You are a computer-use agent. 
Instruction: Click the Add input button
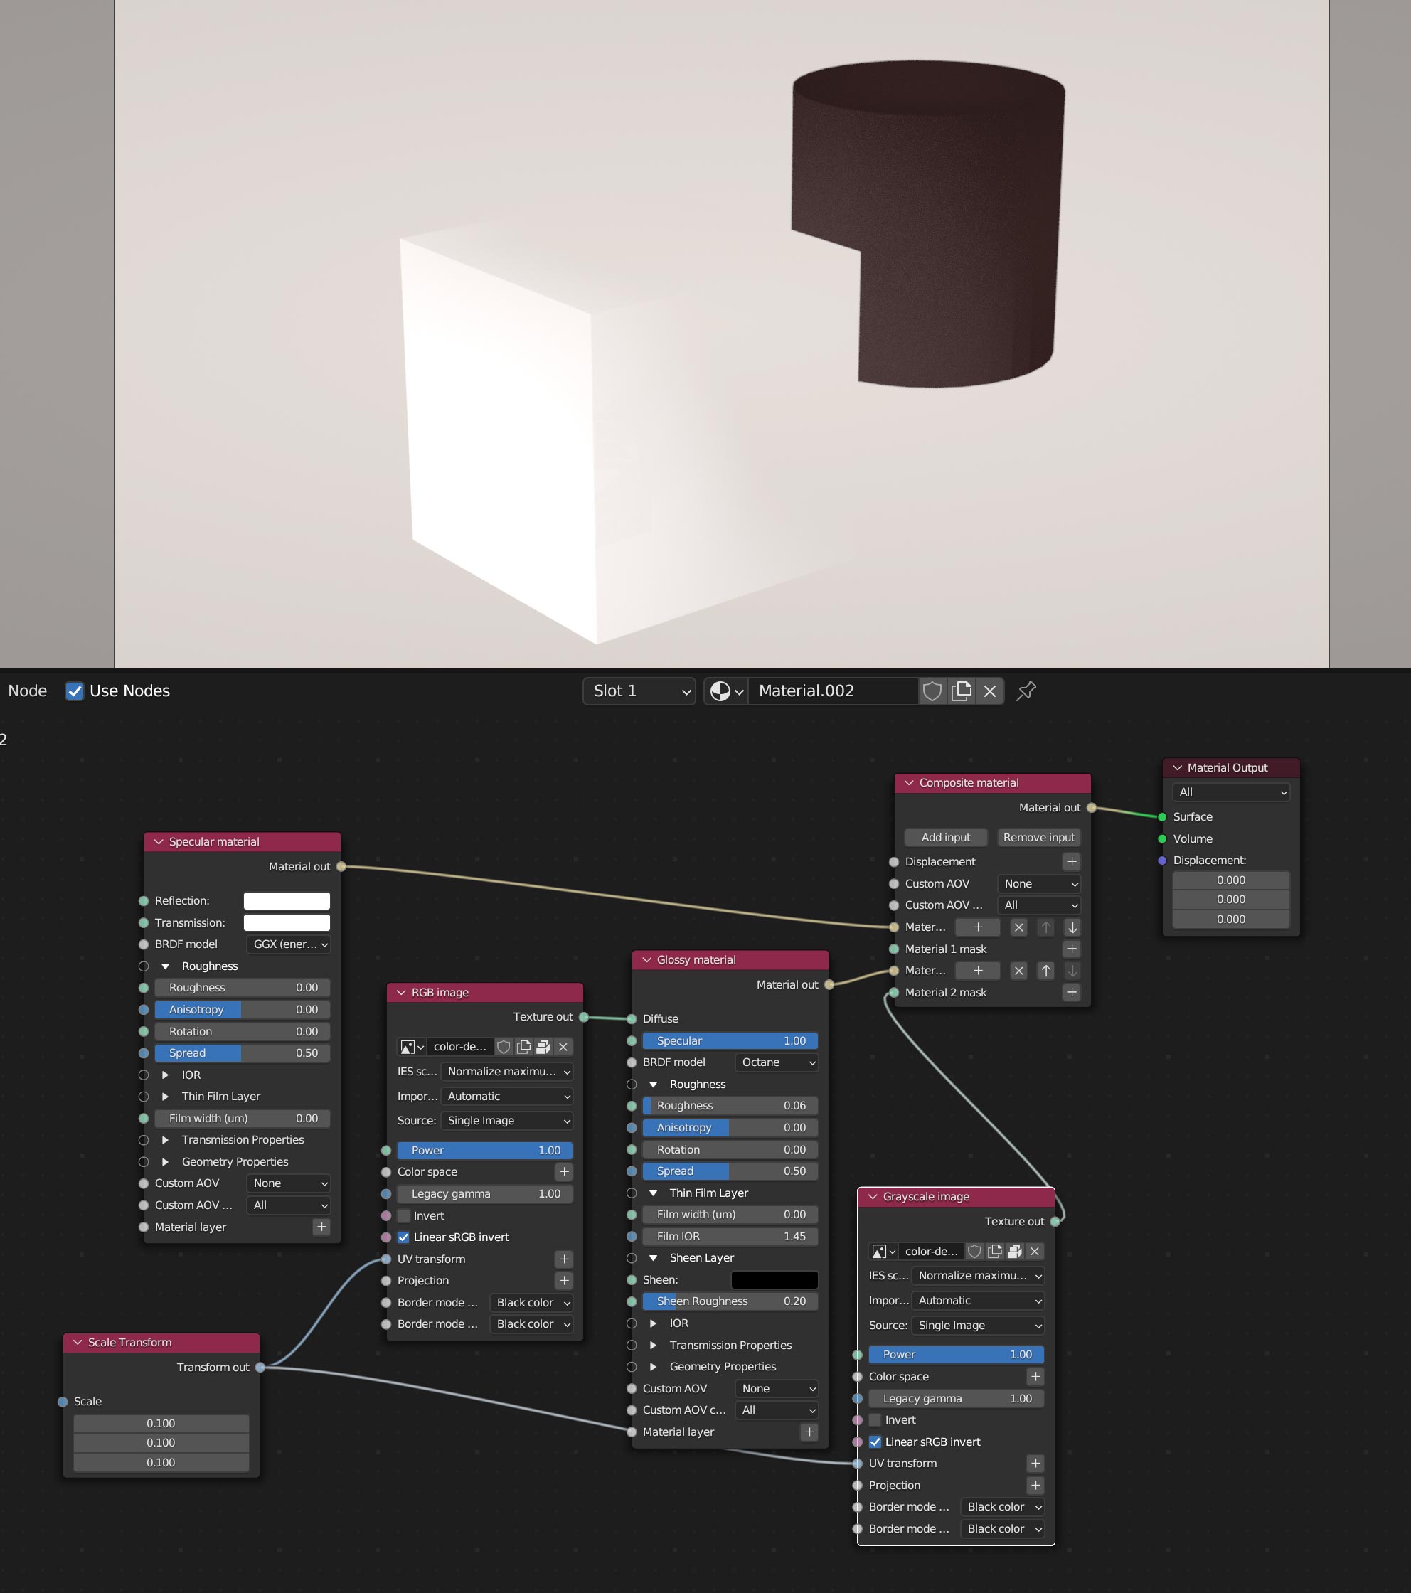coord(946,837)
